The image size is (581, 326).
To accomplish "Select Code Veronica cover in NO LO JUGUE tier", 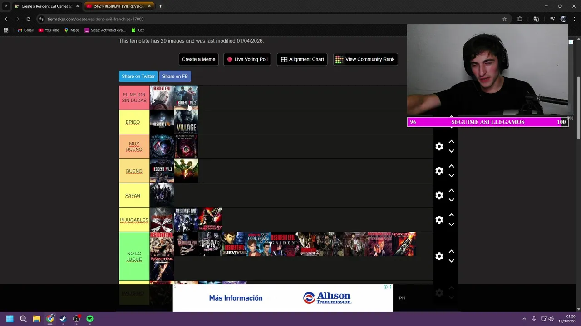I will click(x=259, y=244).
